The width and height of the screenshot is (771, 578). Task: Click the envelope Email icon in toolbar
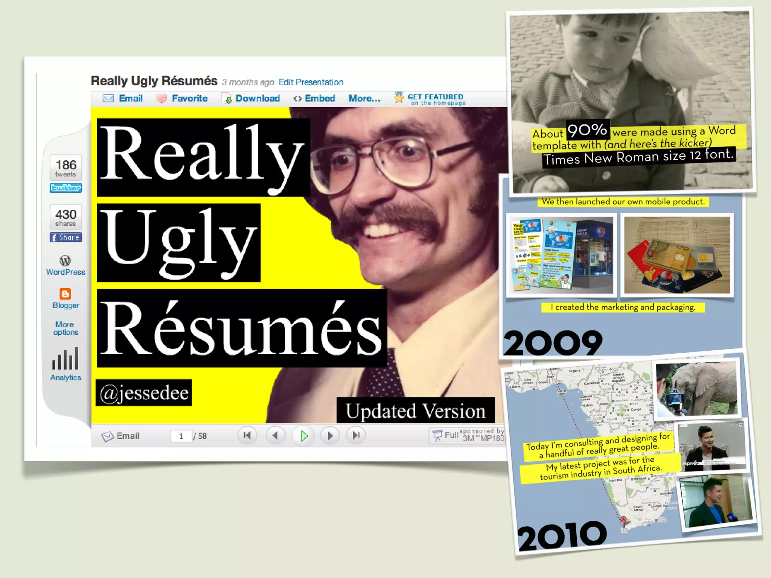[108, 99]
